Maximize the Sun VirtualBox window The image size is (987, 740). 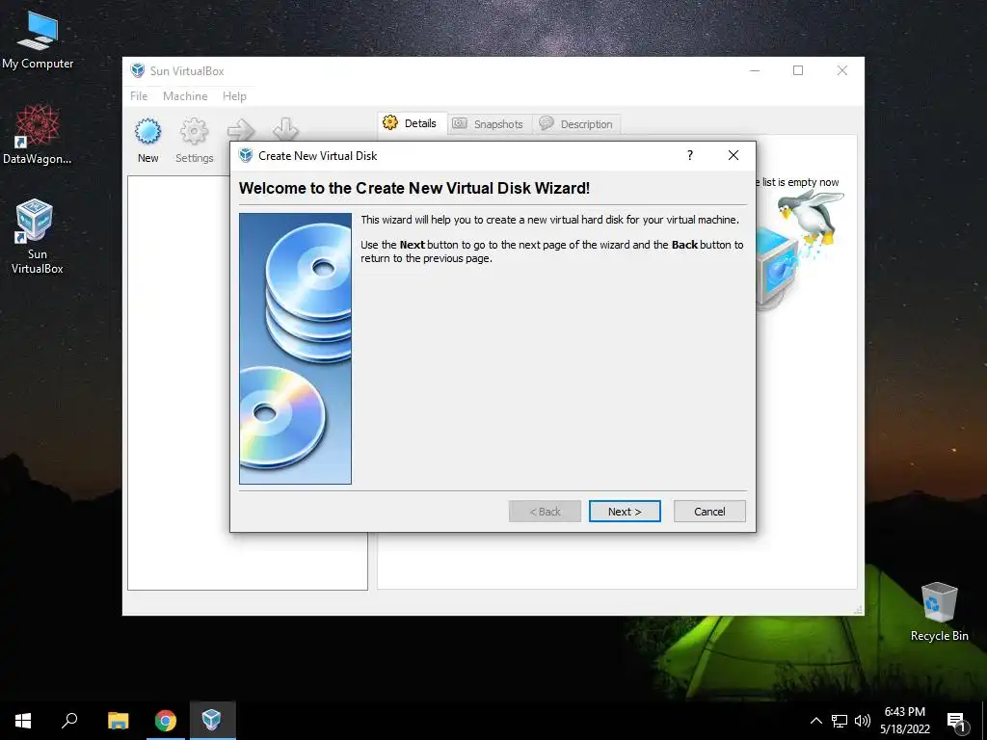coord(798,70)
